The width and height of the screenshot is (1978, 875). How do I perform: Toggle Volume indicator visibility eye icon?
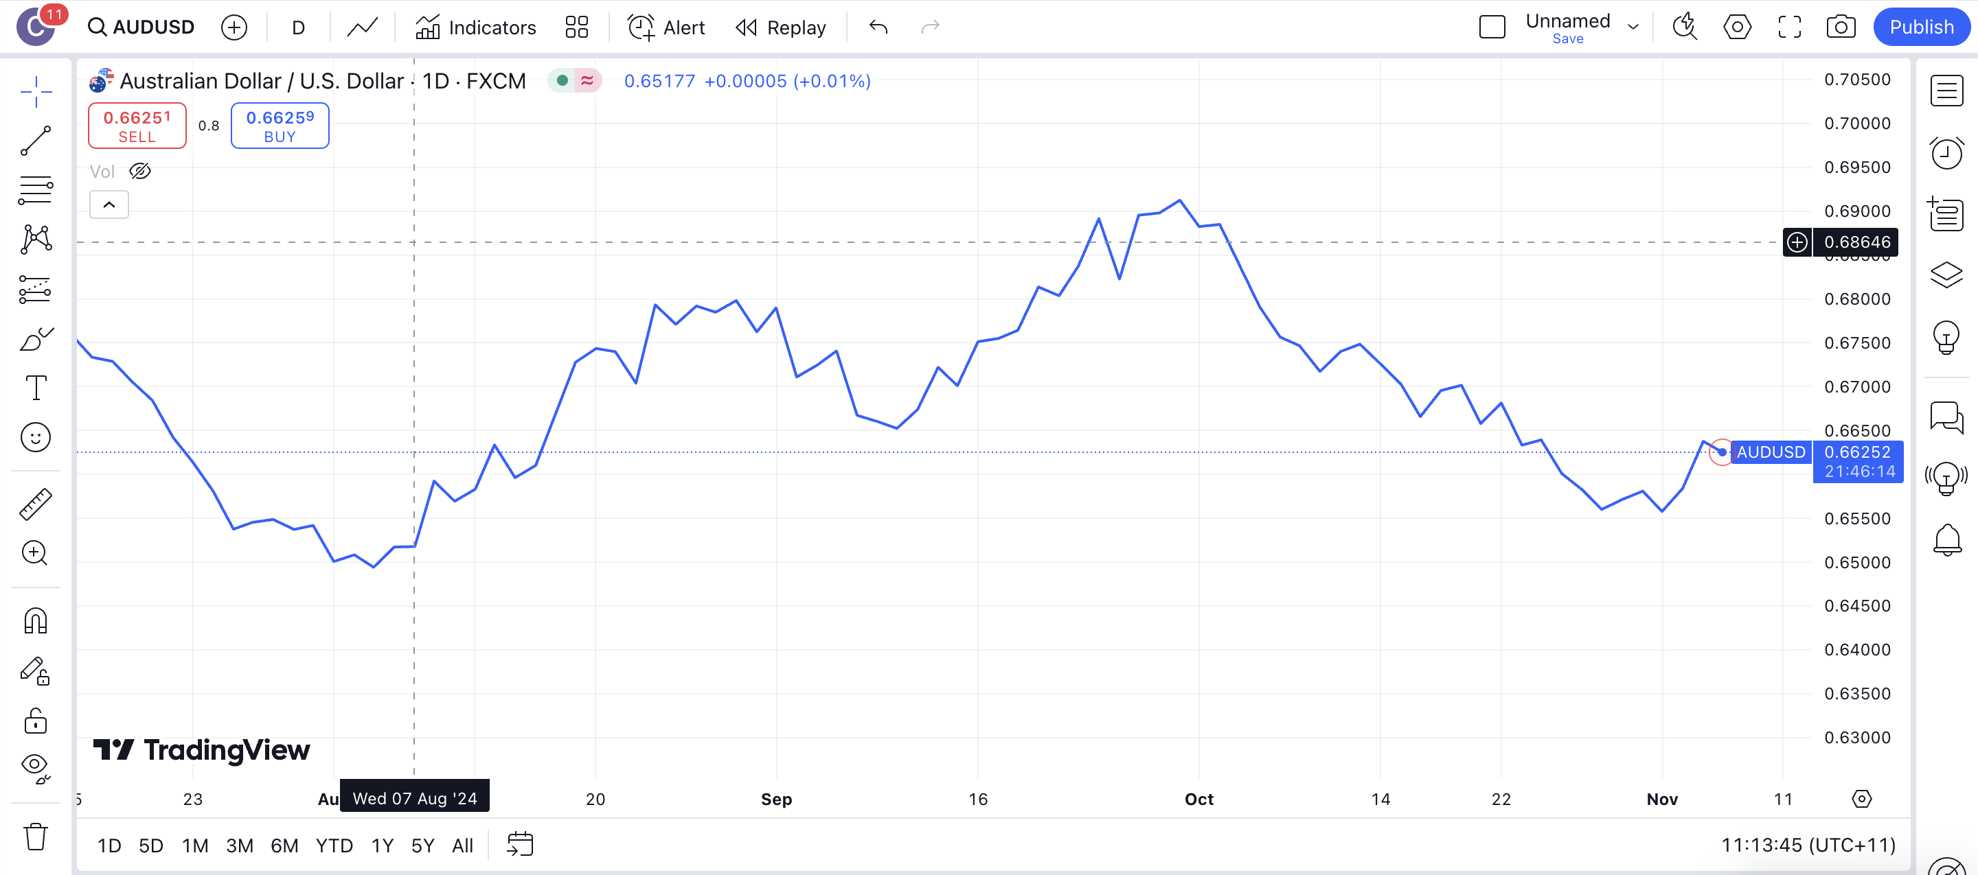pyautogui.click(x=139, y=171)
